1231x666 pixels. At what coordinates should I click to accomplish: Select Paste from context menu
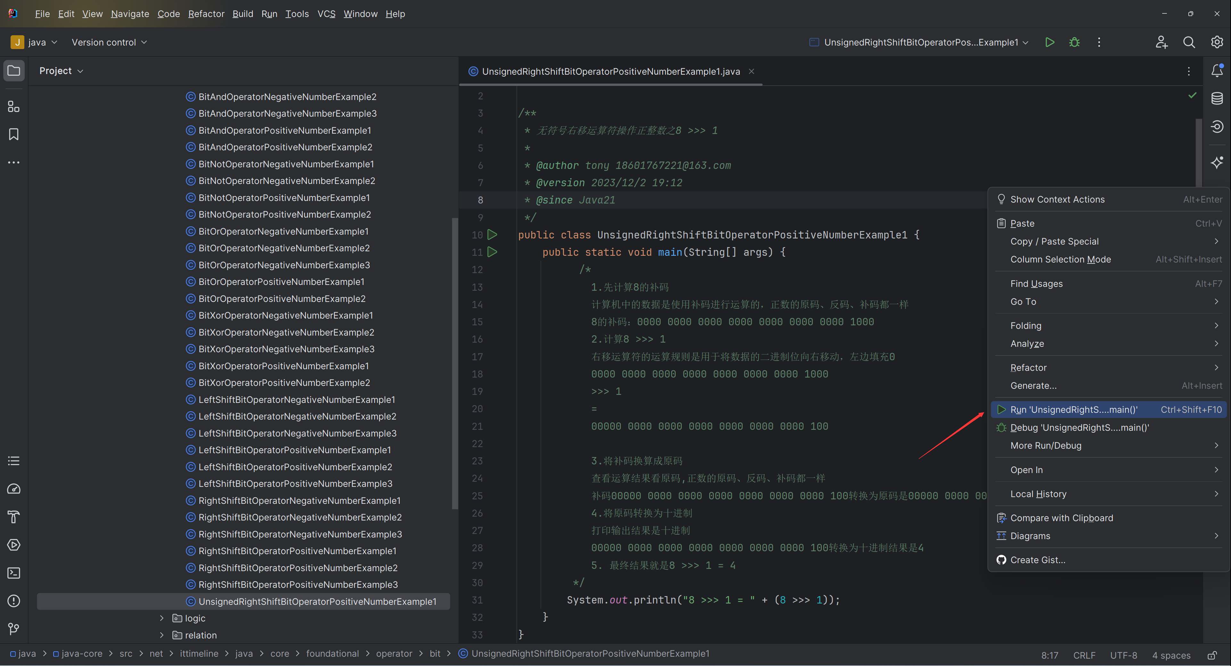pyautogui.click(x=1109, y=223)
